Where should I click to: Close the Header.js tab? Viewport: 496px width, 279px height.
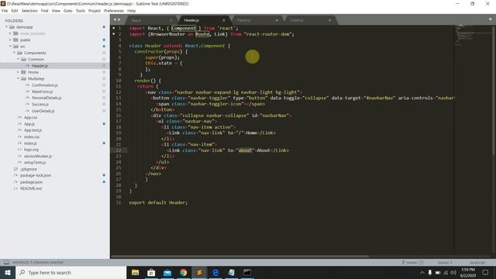[x=224, y=20]
